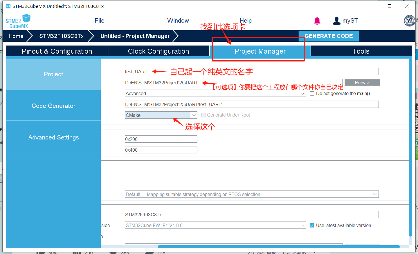Click the STM32CubeMX title bar app icon
Image resolution: width=418 pixels, height=254 pixels.
tap(8, 6)
